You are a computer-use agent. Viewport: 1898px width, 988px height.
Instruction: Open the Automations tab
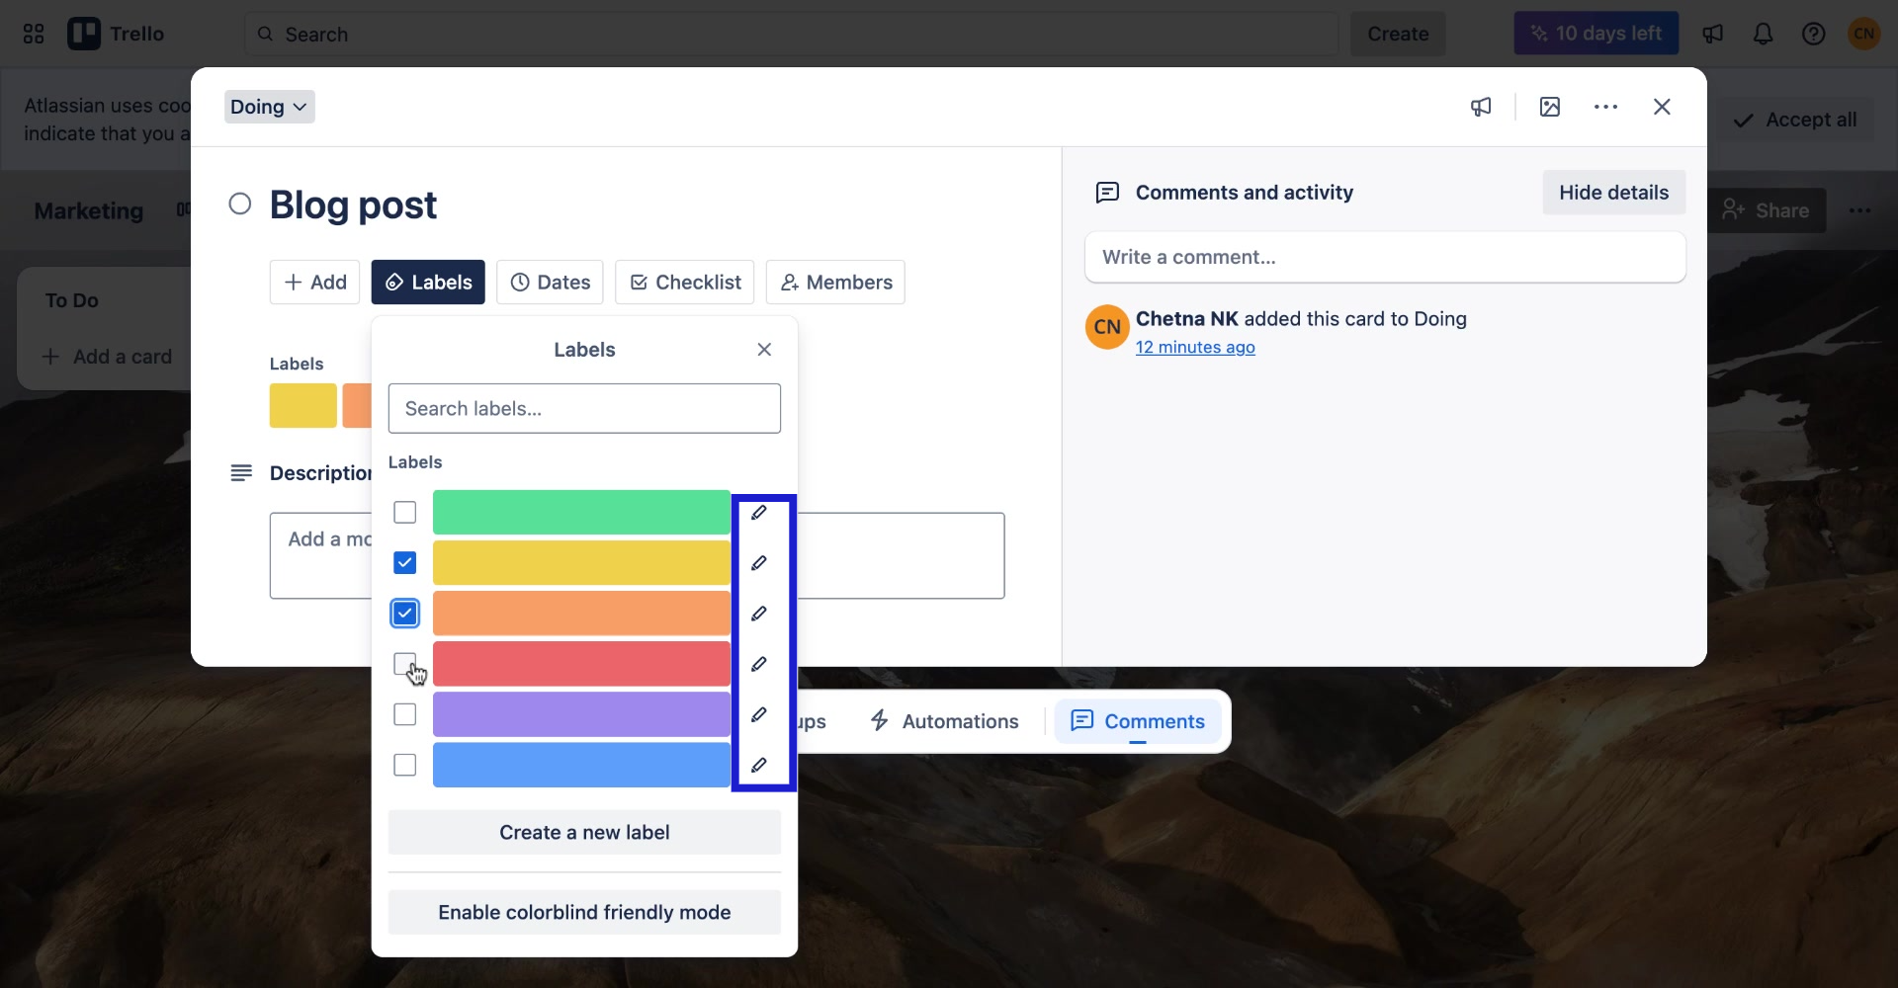click(944, 721)
